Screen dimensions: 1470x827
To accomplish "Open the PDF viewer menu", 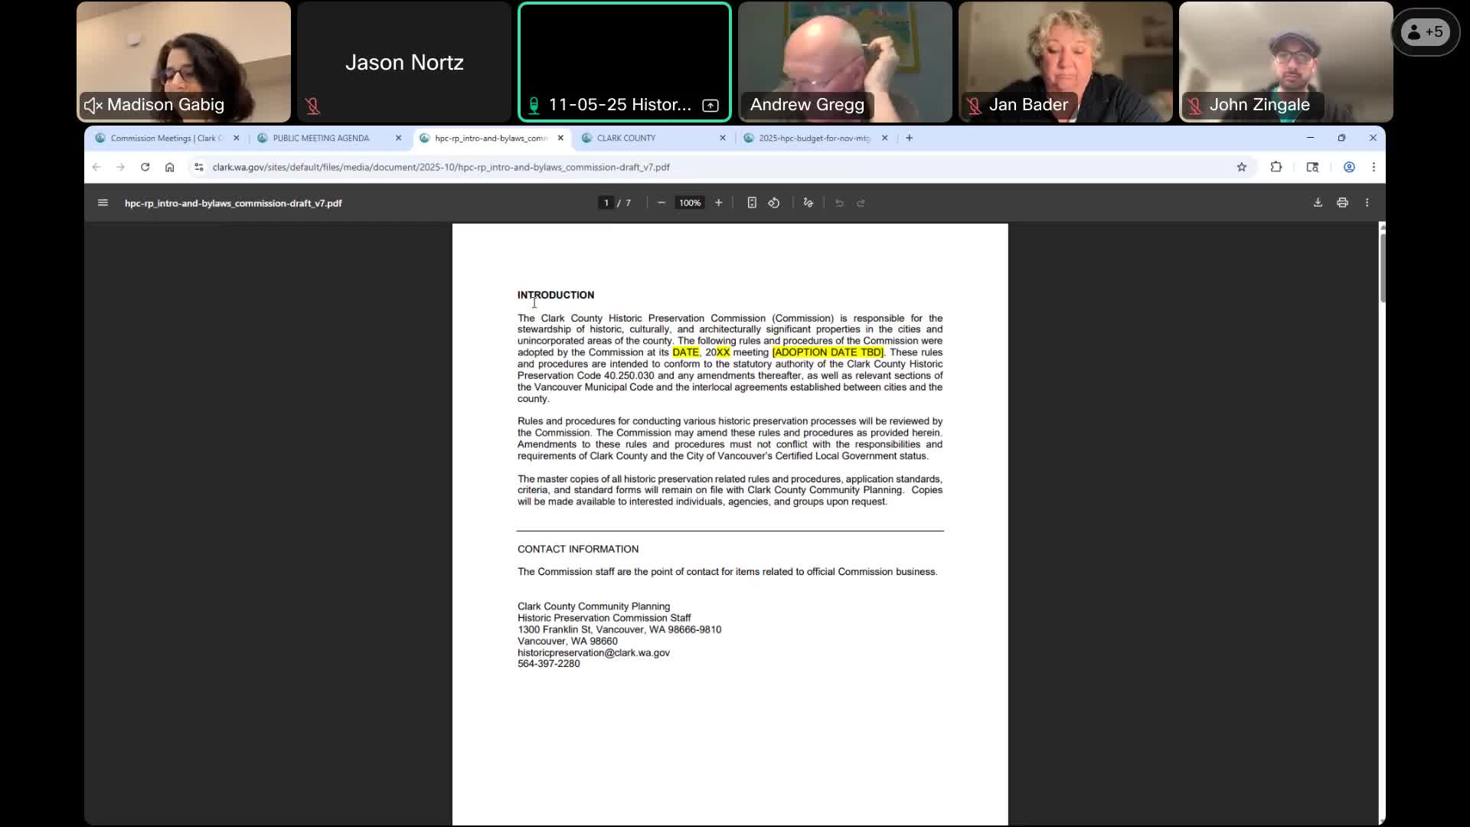I will [103, 202].
